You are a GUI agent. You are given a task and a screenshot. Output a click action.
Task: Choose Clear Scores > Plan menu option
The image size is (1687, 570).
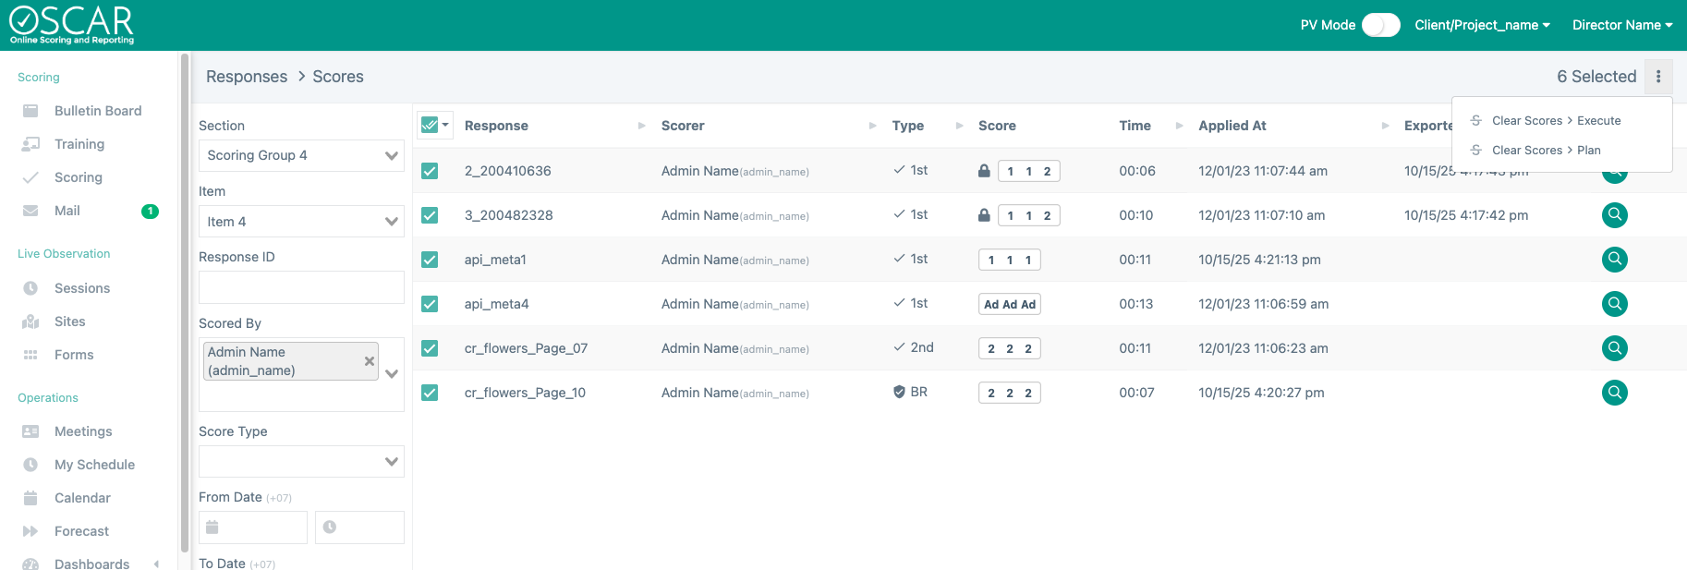pyautogui.click(x=1546, y=151)
